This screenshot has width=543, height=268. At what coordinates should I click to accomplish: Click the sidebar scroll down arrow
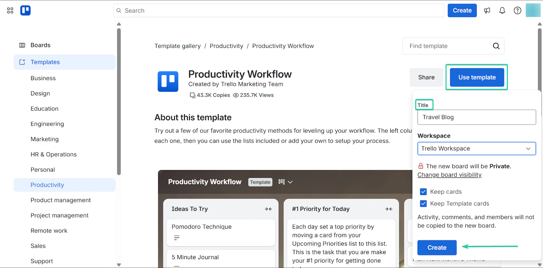click(x=119, y=265)
